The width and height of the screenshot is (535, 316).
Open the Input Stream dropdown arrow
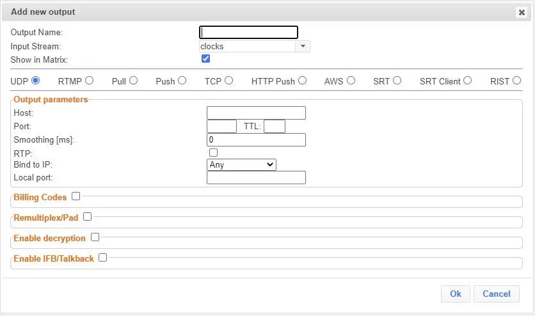point(303,46)
